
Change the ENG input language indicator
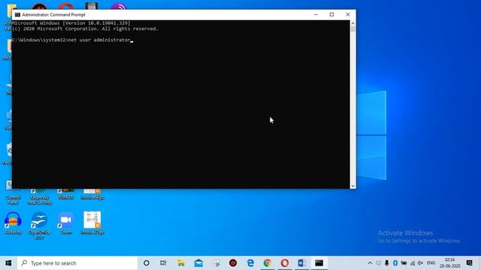click(x=431, y=263)
